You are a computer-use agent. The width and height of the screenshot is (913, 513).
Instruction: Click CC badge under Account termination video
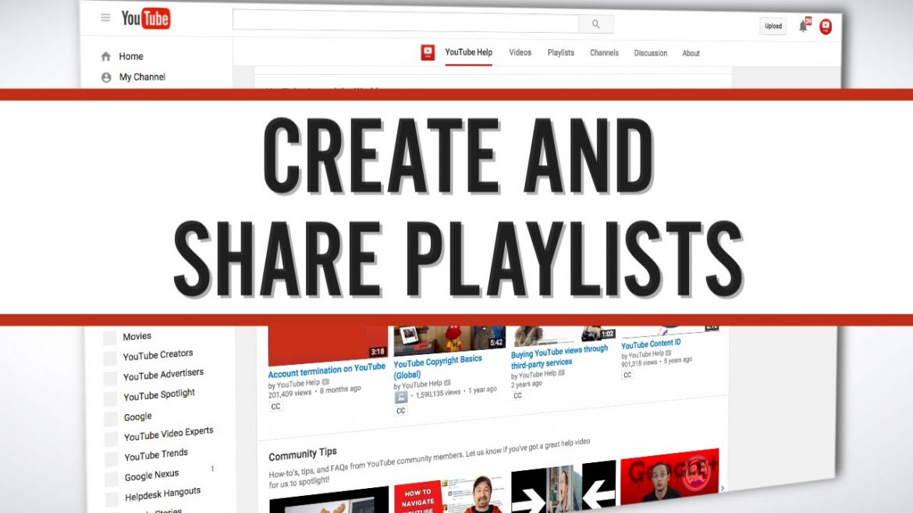point(276,406)
